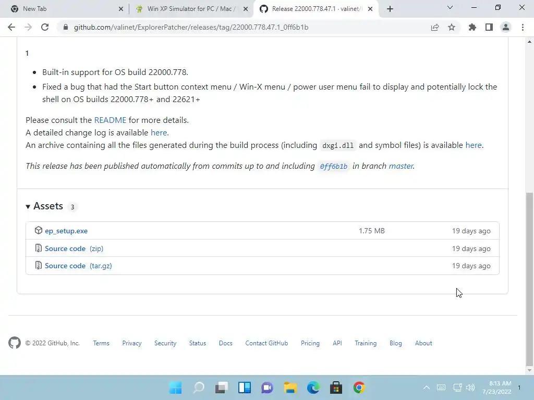Open Task View on the taskbar
Screen dimensions: 534x400
[x=221, y=387]
